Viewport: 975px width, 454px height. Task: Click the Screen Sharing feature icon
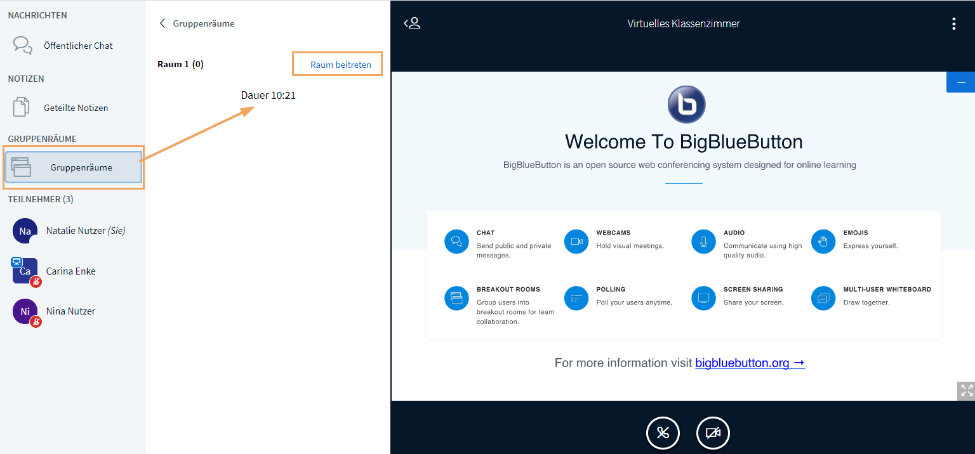703,298
